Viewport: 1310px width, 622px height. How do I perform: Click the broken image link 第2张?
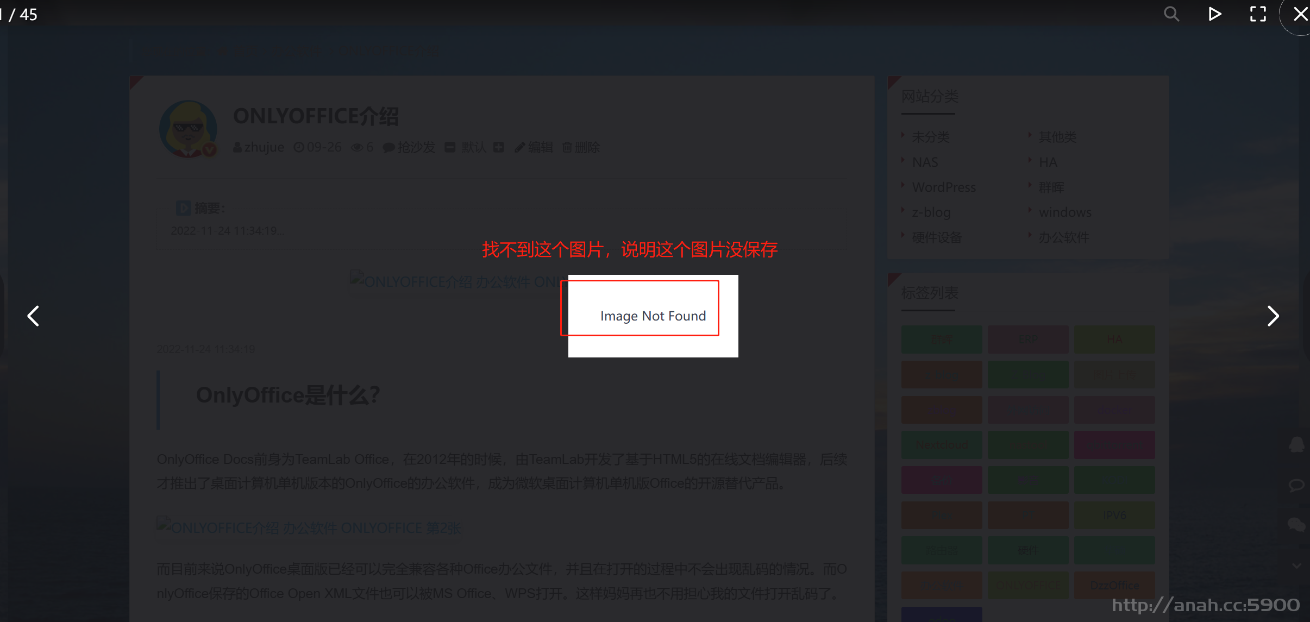(309, 527)
